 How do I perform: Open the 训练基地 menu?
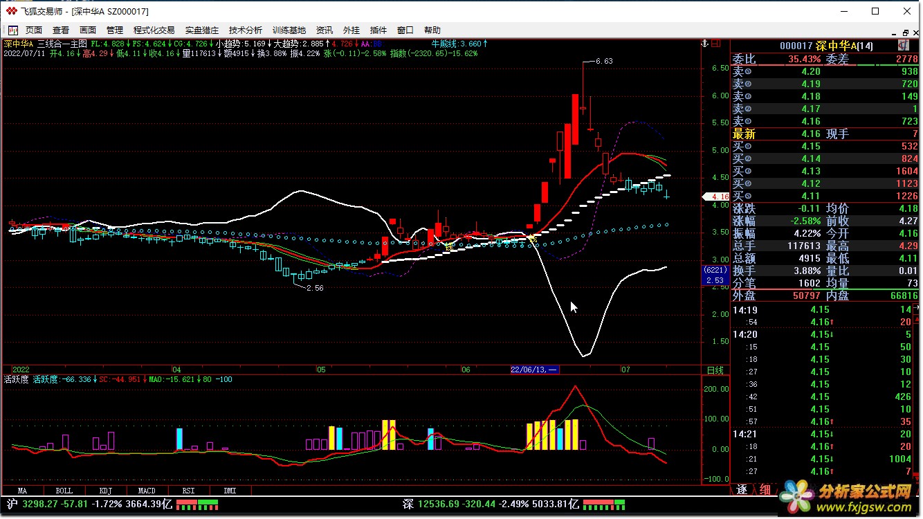(x=289, y=30)
